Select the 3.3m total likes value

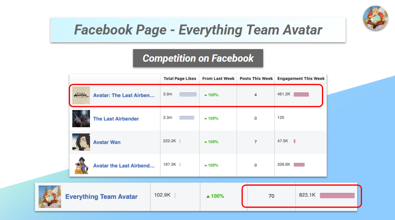(x=168, y=118)
